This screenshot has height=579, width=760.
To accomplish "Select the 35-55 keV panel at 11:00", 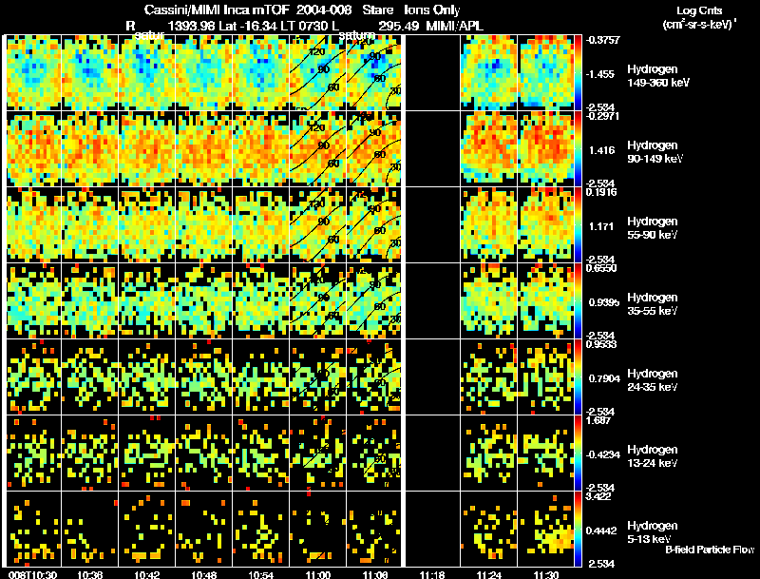I will pos(318,301).
